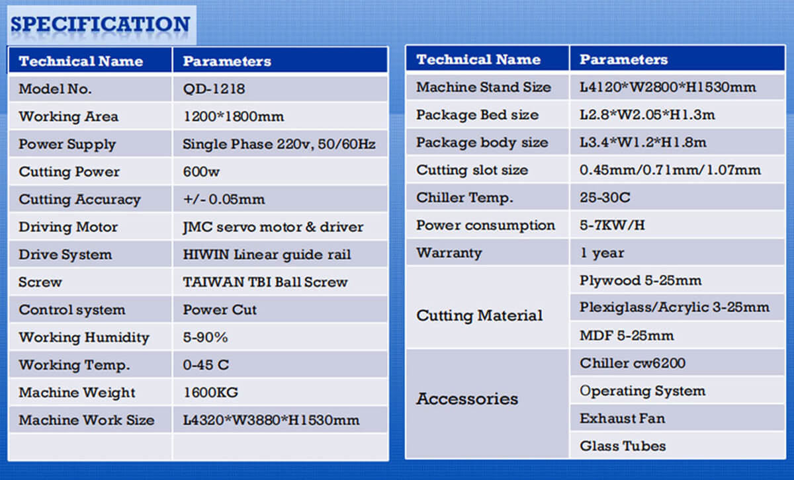This screenshot has width=794, height=480.
Task: Click HIWIN Linear guide rail value
Action: (267, 255)
